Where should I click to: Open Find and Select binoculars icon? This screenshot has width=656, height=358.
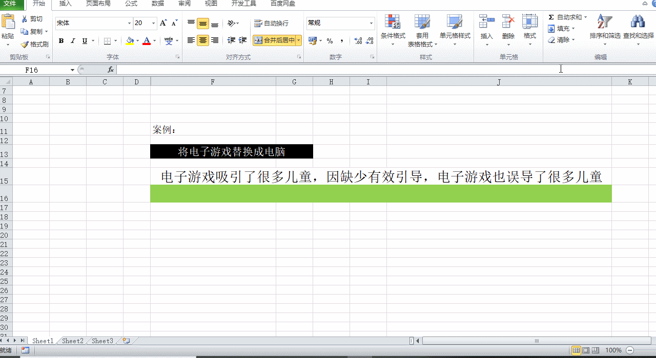click(x=638, y=22)
